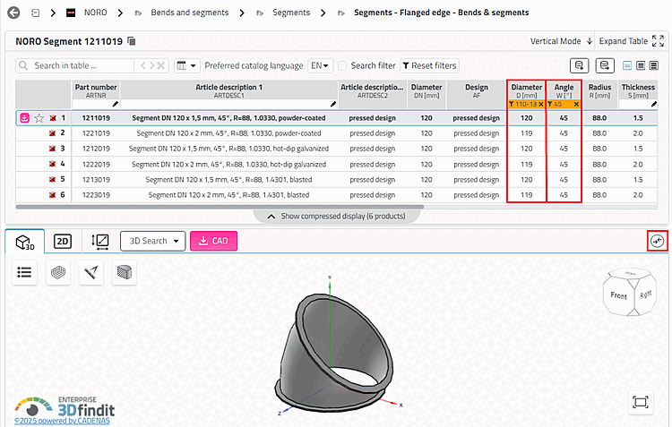Expand breadcrumb arrow after Segments
Screen dimensions: 672x427
(x=323, y=13)
